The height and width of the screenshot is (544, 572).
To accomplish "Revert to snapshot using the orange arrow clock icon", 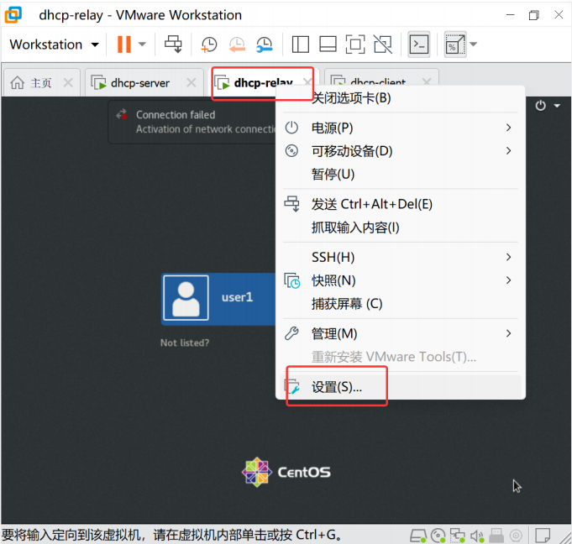I will pos(237,44).
